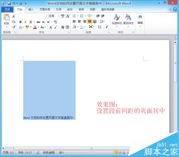
Task: Click the Enclose Characters icon
Action: tap(67, 27)
